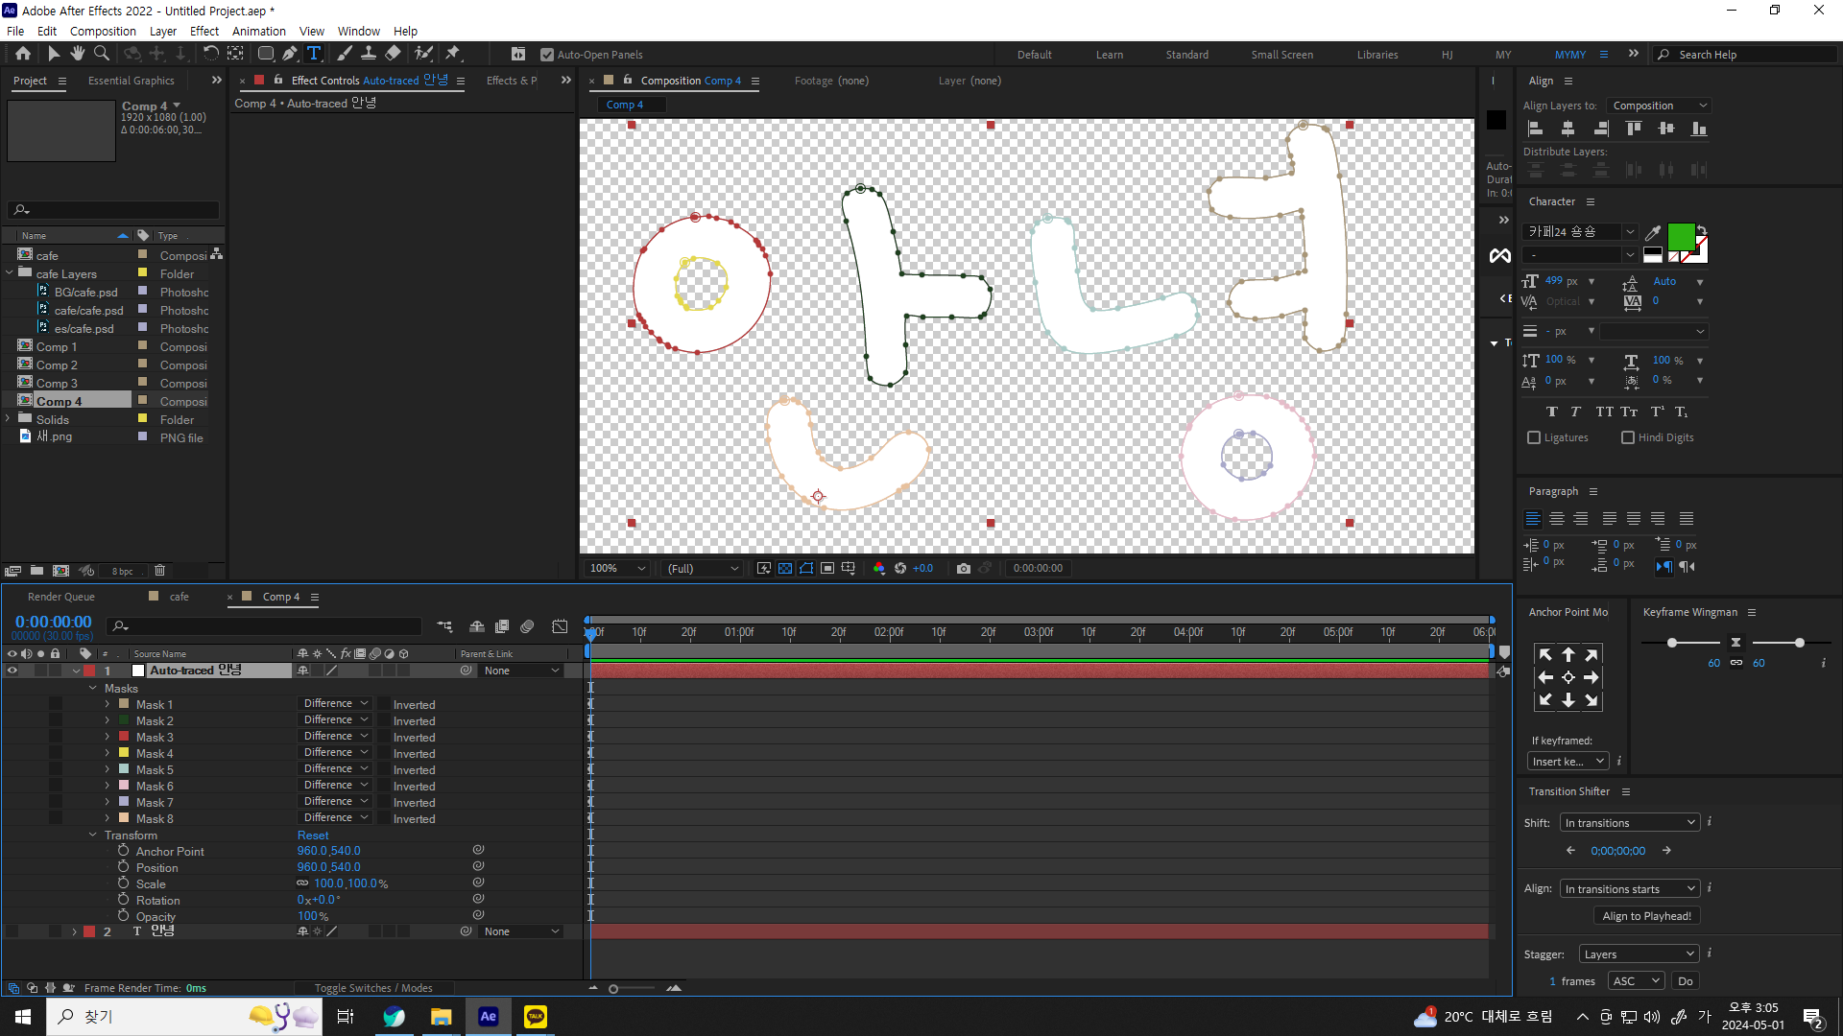Enable the Ligatures checkbox

pos(1534,437)
